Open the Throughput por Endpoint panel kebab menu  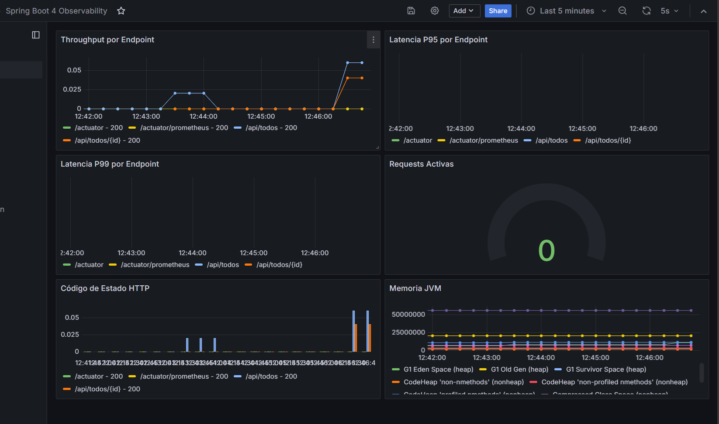373,39
